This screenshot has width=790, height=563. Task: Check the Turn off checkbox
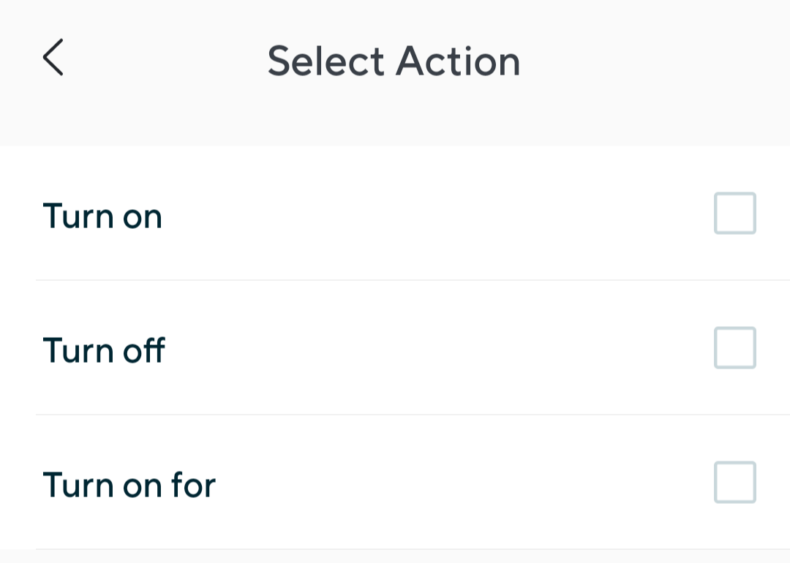734,348
